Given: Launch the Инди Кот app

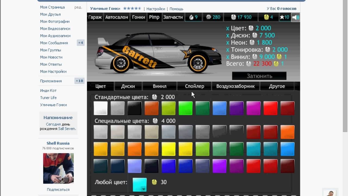Looking at the screenshot, I should pos(48,91).
